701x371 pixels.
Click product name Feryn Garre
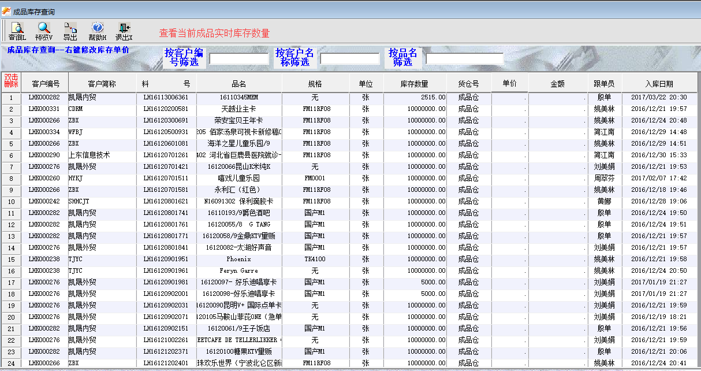click(x=239, y=271)
